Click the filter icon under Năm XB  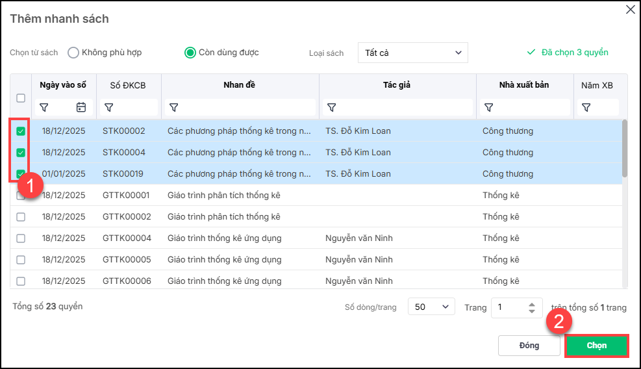[x=586, y=107]
